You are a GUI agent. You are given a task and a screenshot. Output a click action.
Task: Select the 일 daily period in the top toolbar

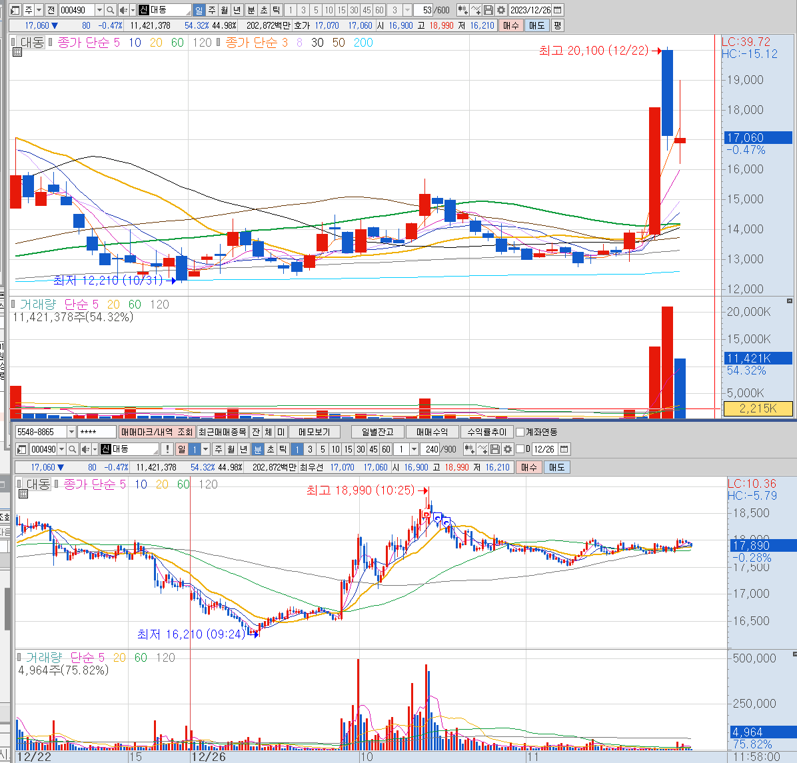199,10
